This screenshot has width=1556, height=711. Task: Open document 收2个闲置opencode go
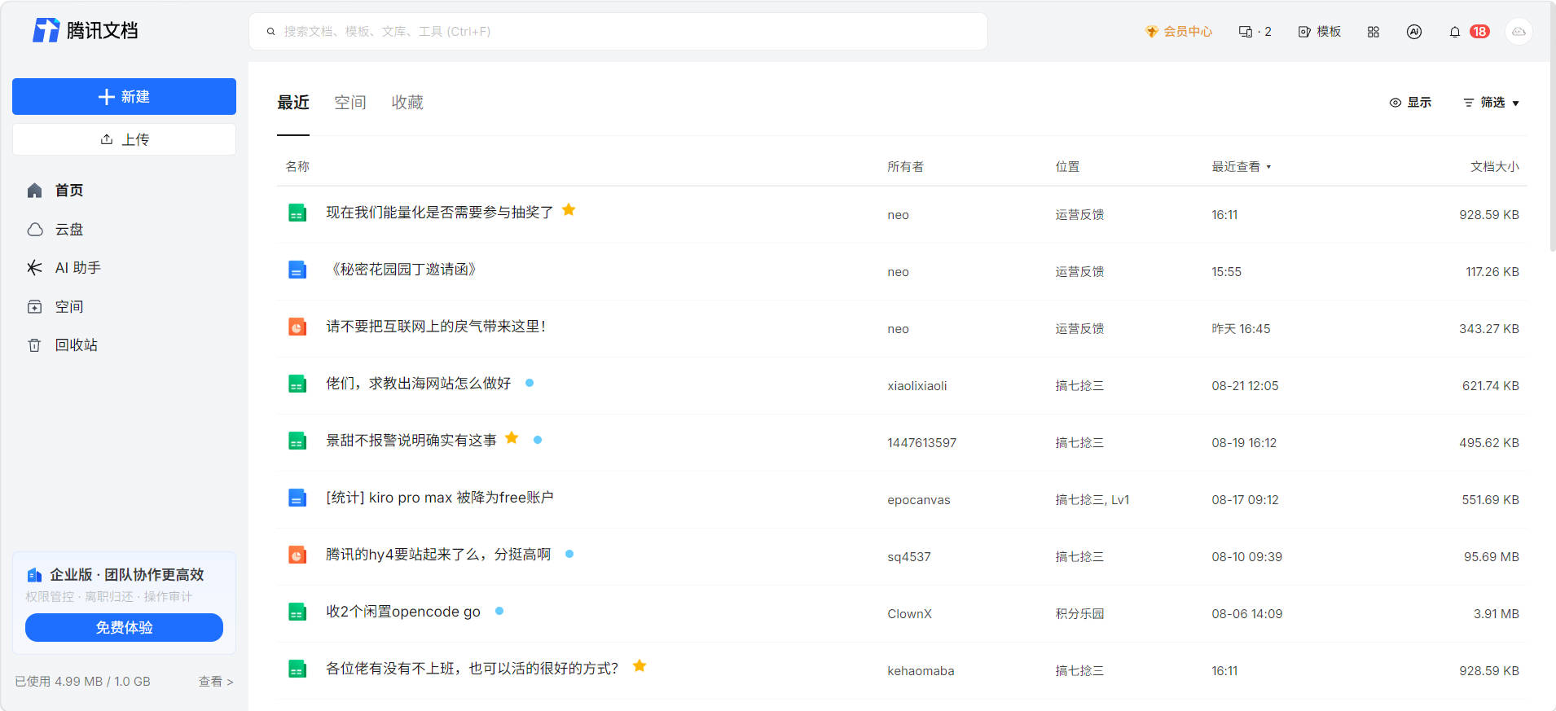403,612
